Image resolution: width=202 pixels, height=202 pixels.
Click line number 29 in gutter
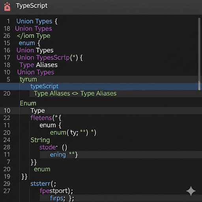pyautogui.click(x=7, y=184)
